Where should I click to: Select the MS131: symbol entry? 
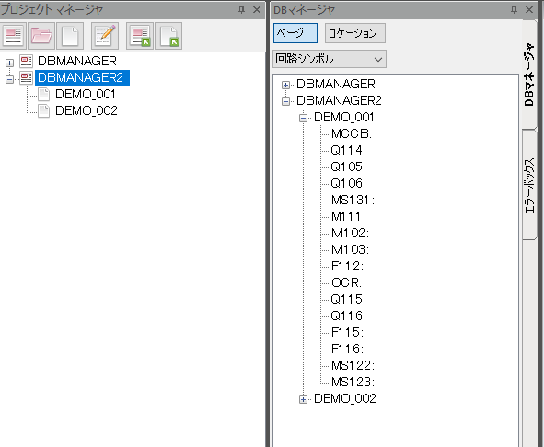tap(353, 201)
